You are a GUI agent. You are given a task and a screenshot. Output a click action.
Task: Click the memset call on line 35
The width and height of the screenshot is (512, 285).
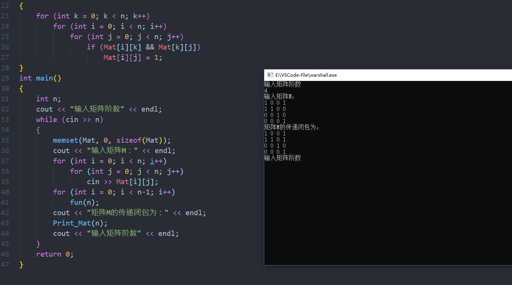click(112, 140)
